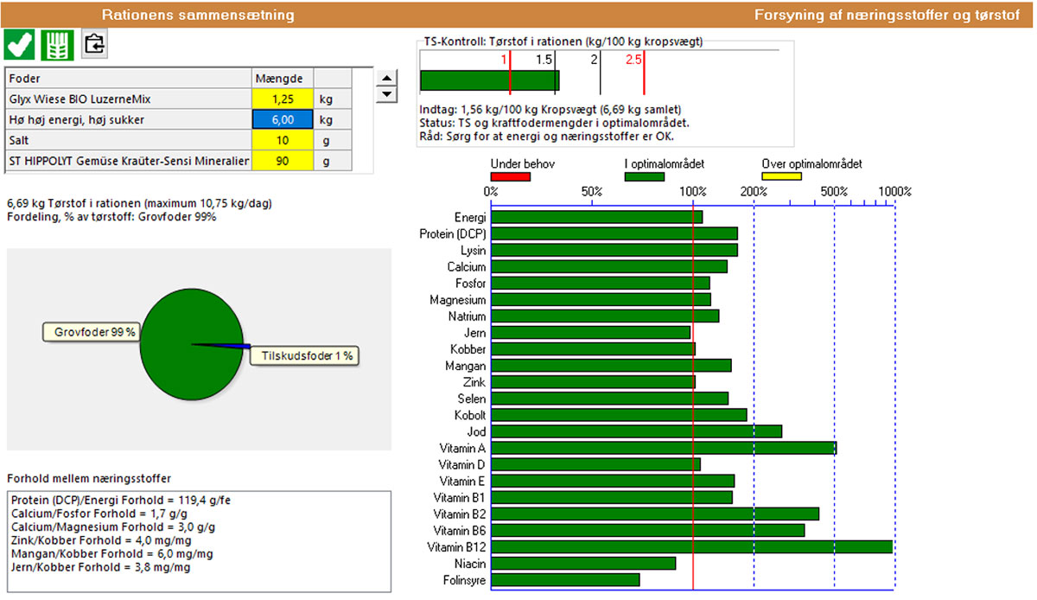Select ST HIPPOLYT Gemüse Kraüter-Sensi Mineralier row
1037x600 pixels.
pyautogui.click(x=128, y=161)
